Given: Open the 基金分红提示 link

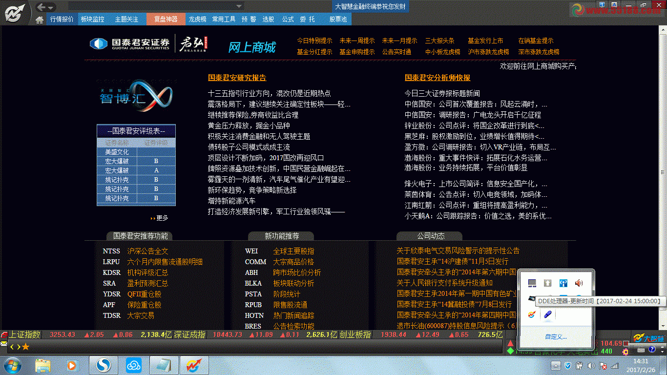Looking at the screenshot, I should (314, 51).
